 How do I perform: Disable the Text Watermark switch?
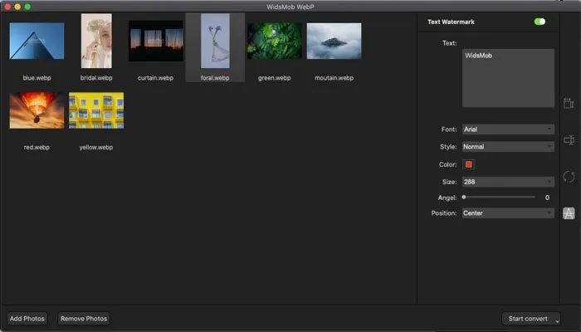coord(539,22)
